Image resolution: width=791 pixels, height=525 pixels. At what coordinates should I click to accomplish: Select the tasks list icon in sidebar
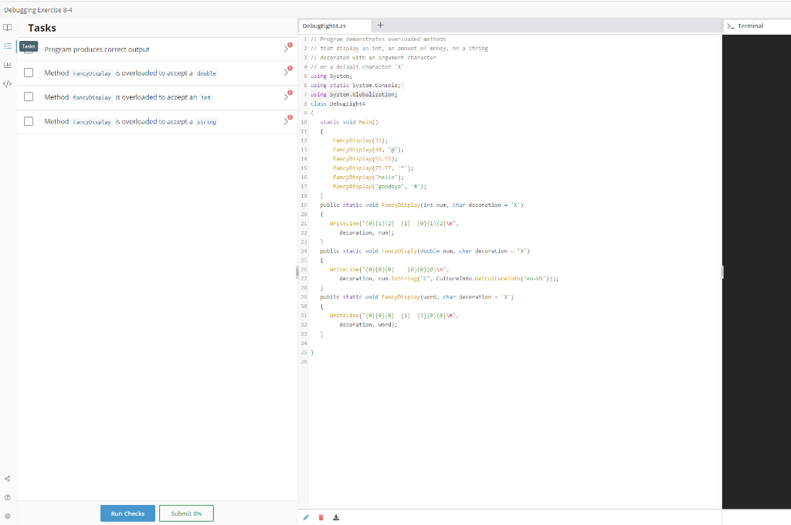coord(7,46)
